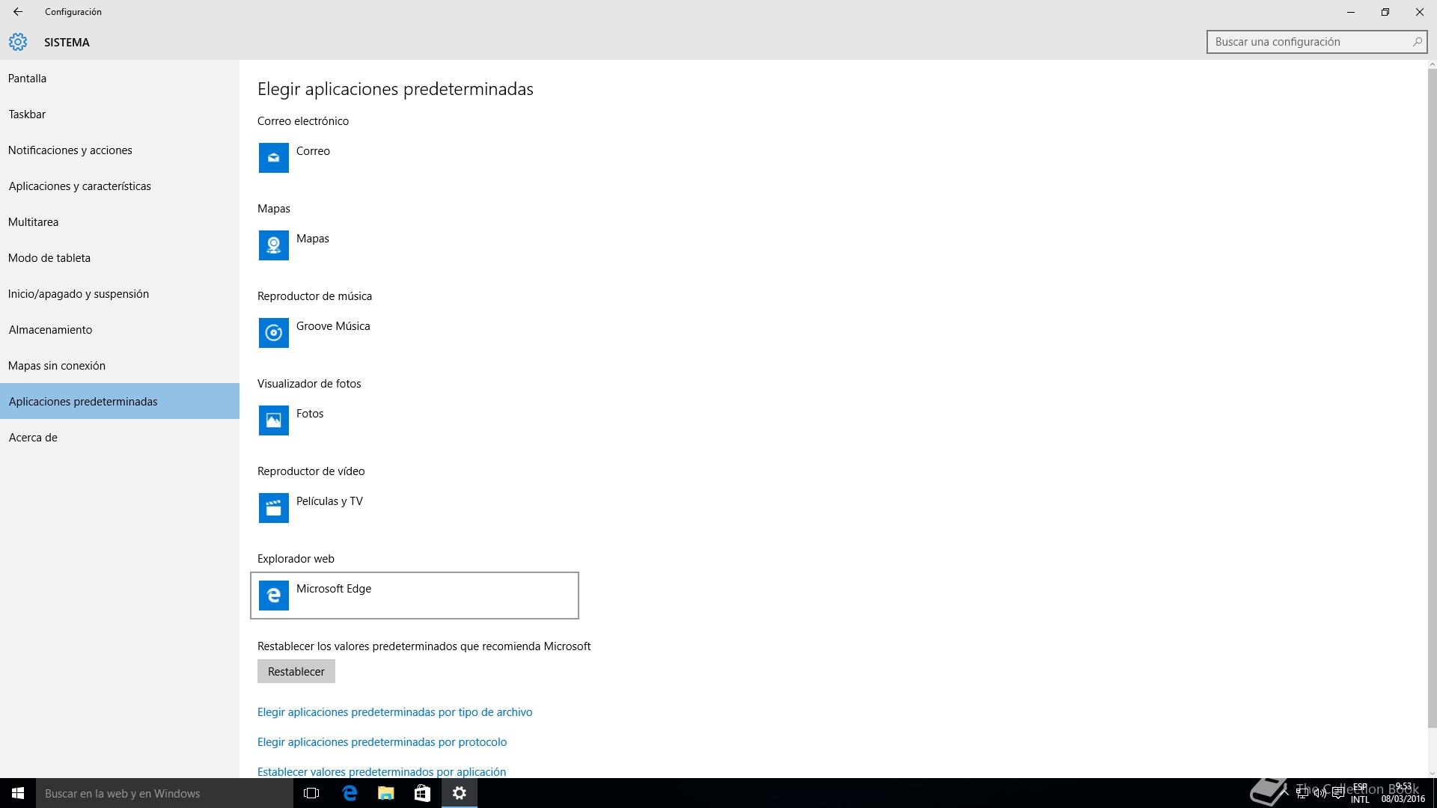The image size is (1437, 808).
Task: Open the Multitarea section
Action: coord(120,222)
